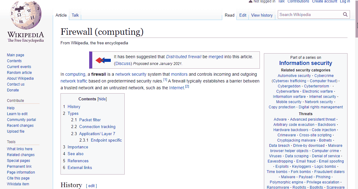Jump to External links section

80,168
